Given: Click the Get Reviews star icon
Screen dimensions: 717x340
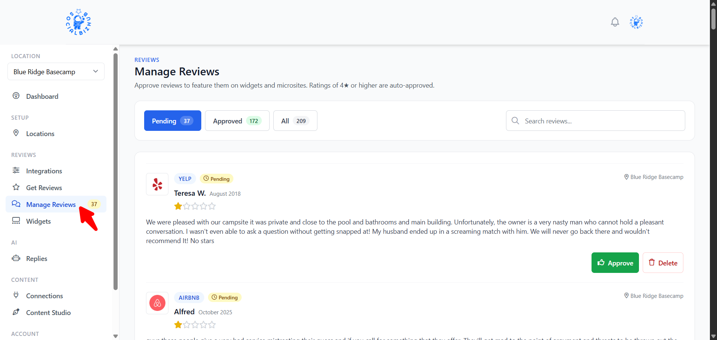Looking at the screenshot, I should point(16,187).
